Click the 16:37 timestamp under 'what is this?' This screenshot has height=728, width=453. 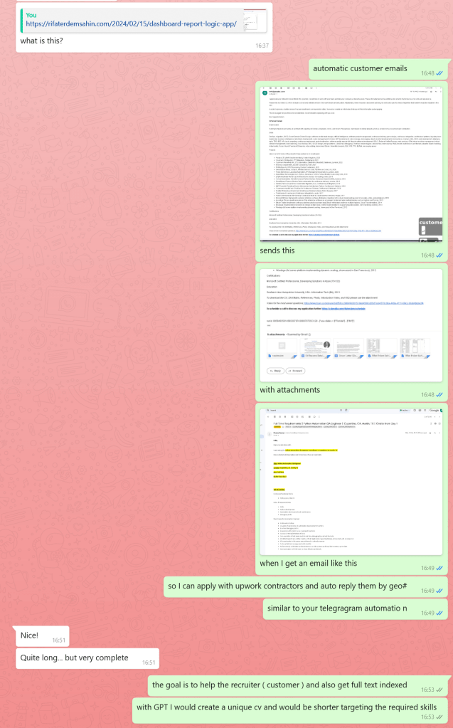tap(262, 46)
